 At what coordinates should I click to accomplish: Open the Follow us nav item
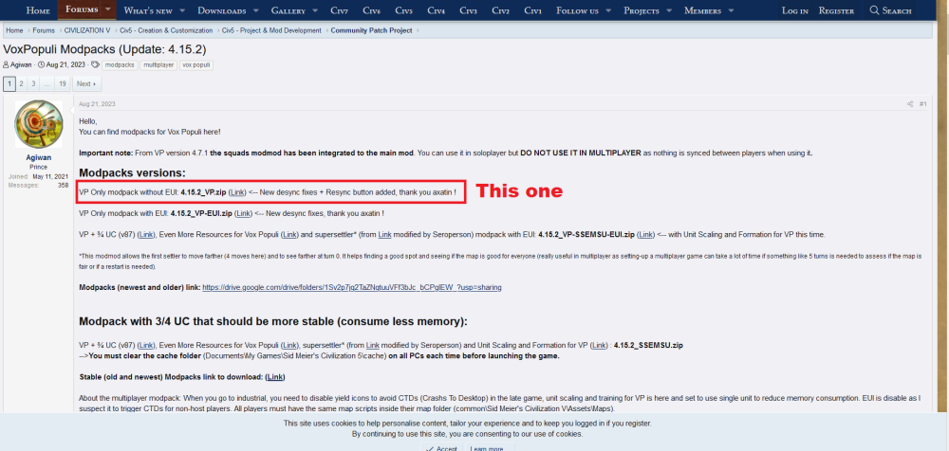(x=577, y=10)
